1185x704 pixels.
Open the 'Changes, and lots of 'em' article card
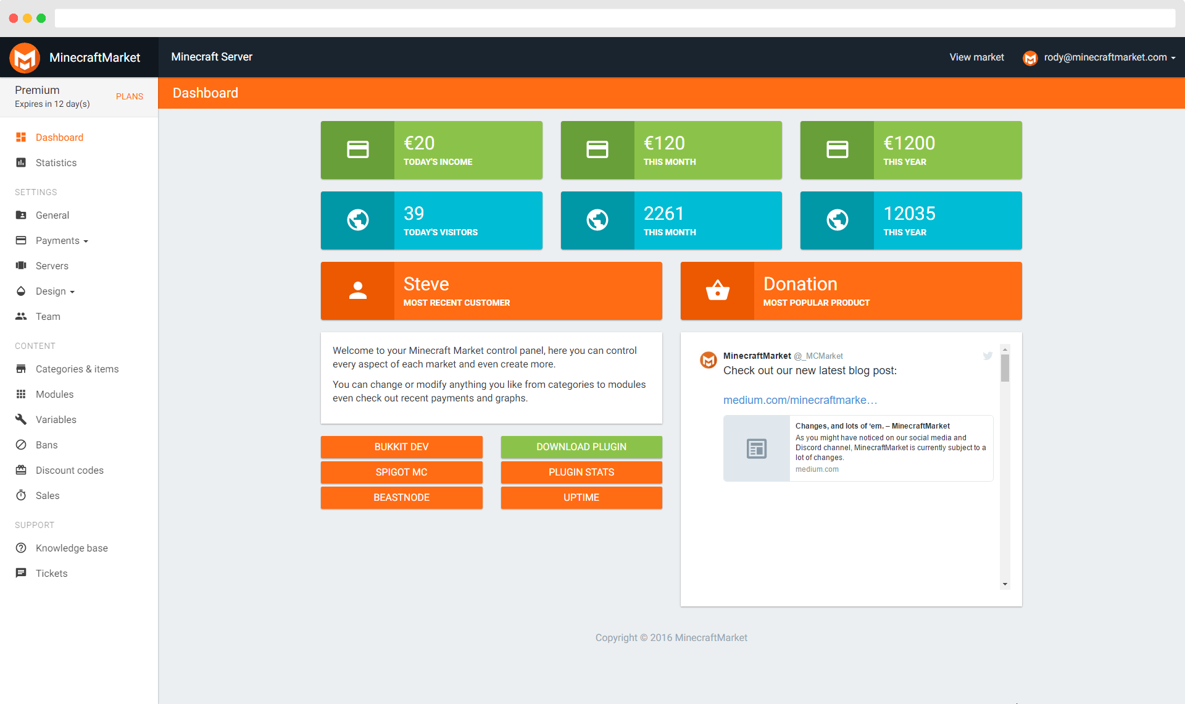(859, 448)
